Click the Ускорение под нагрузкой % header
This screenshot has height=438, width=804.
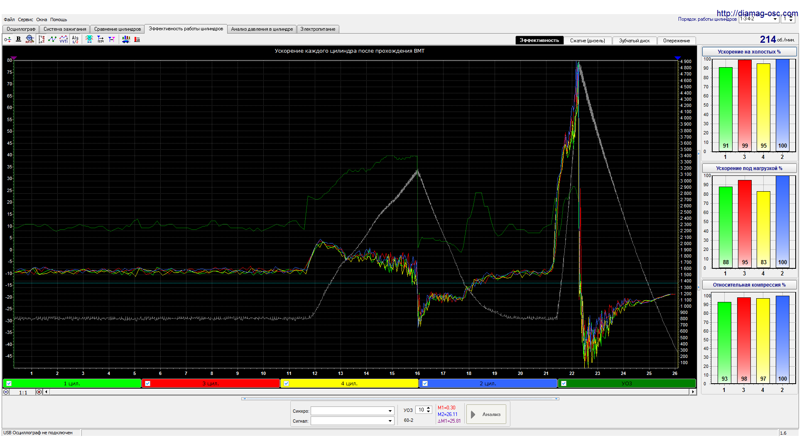click(749, 168)
